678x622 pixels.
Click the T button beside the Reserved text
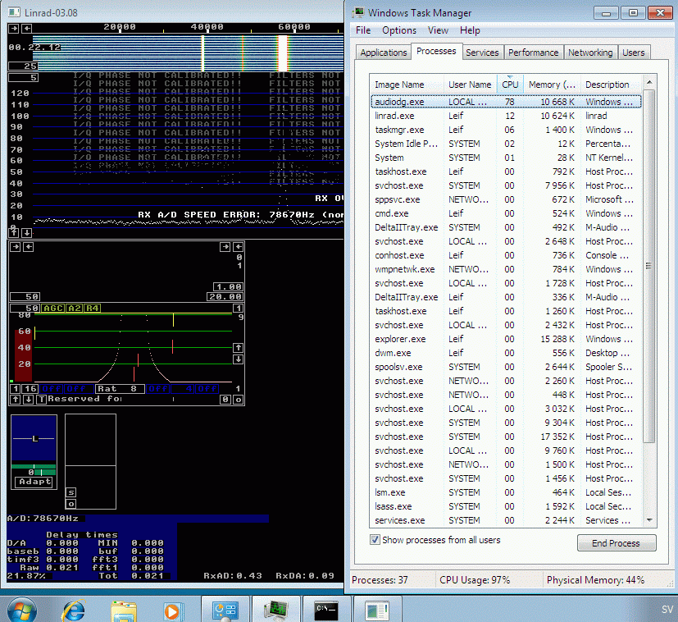(41, 399)
